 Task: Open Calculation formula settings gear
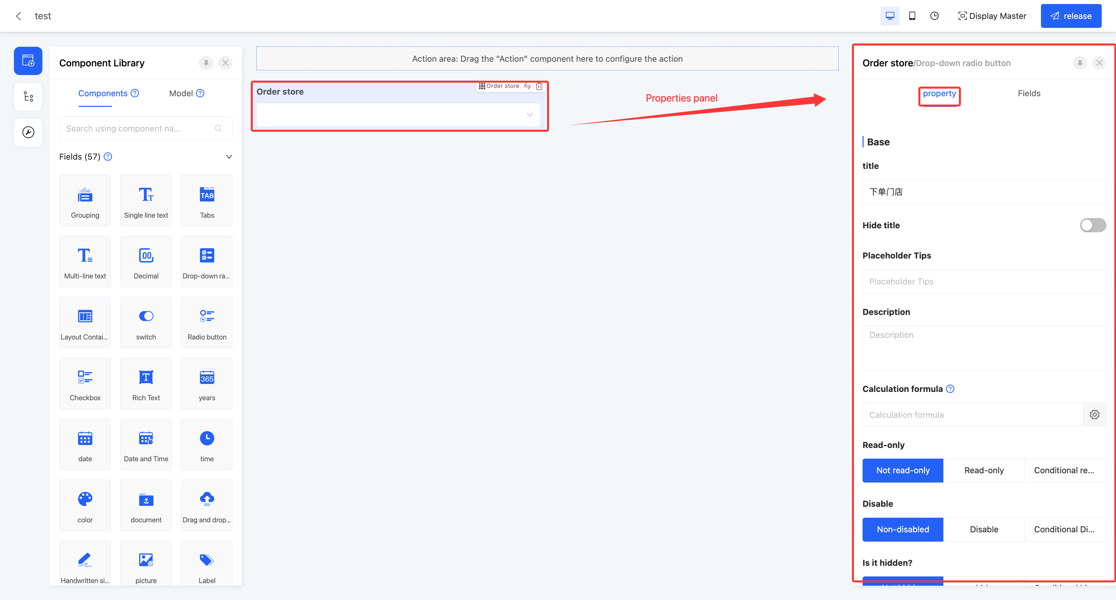pos(1094,415)
